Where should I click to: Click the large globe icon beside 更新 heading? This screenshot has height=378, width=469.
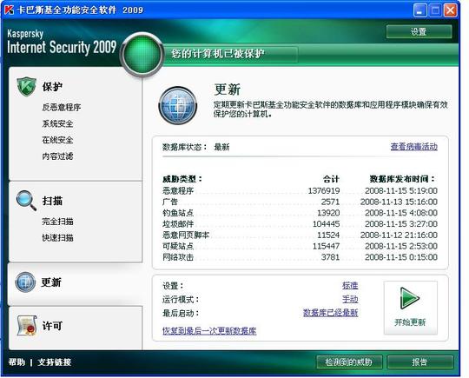point(178,106)
